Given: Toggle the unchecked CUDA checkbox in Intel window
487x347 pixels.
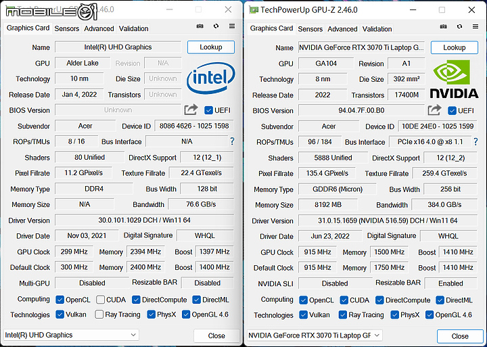Looking at the screenshot, I should (x=100, y=300).
